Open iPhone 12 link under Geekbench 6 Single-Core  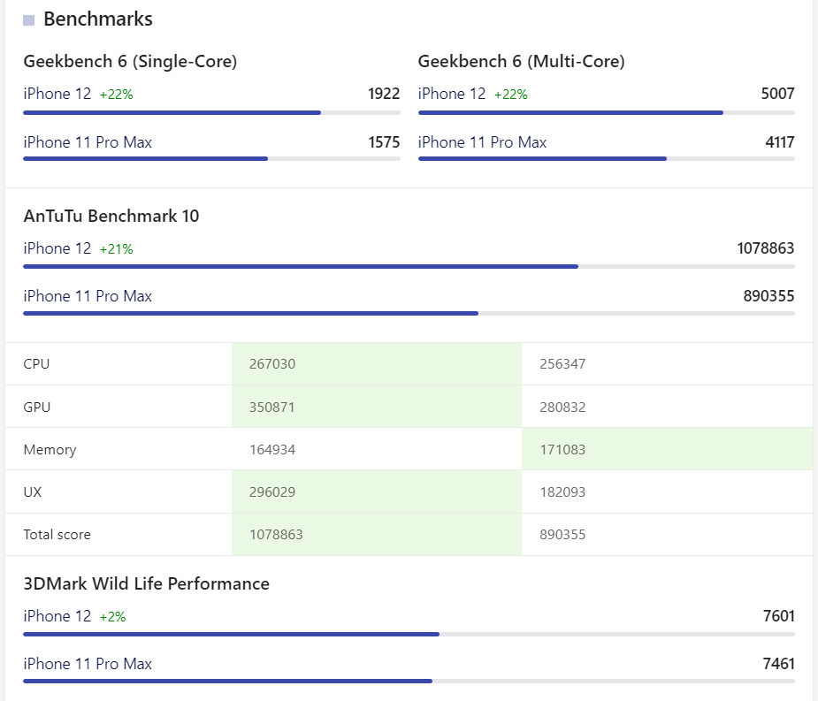pyautogui.click(x=57, y=94)
